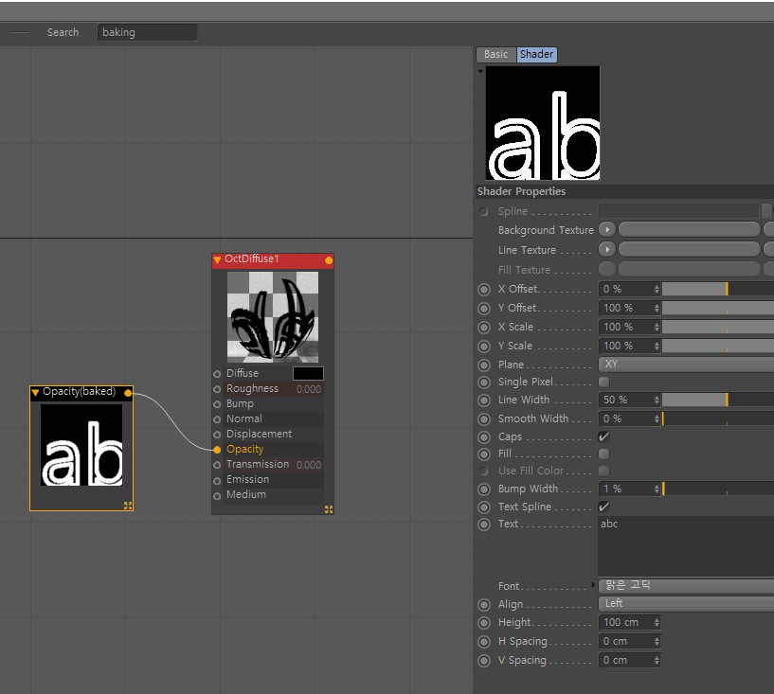Switch to the Basic tab
774x694 pixels.
(496, 54)
